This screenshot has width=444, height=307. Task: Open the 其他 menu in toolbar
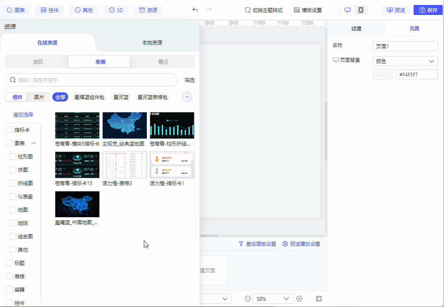[x=84, y=10]
